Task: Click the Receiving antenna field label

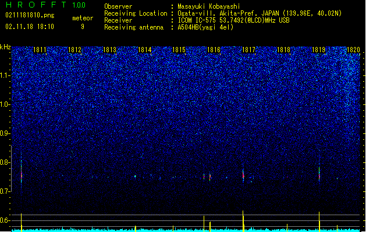Action: tap(134, 27)
